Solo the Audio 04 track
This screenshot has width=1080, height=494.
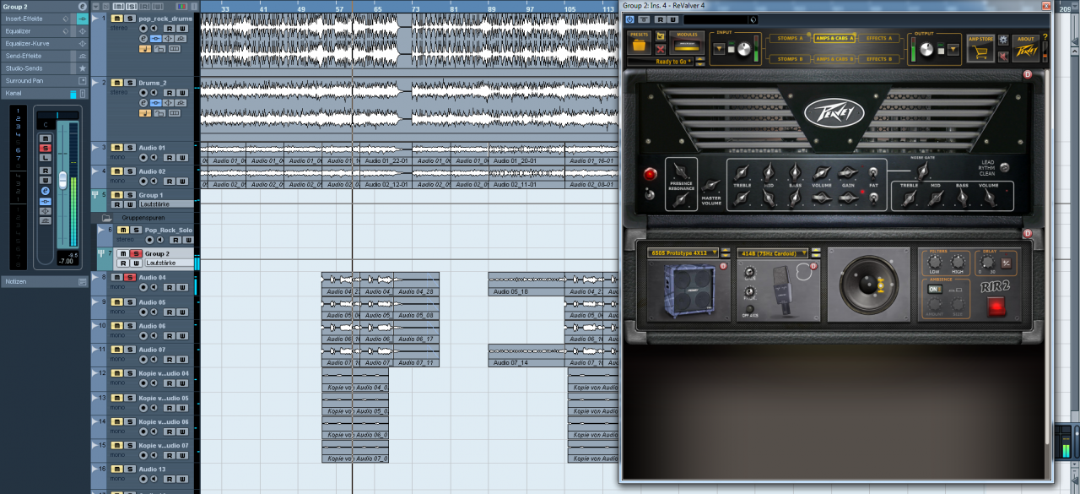pos(131,277)
